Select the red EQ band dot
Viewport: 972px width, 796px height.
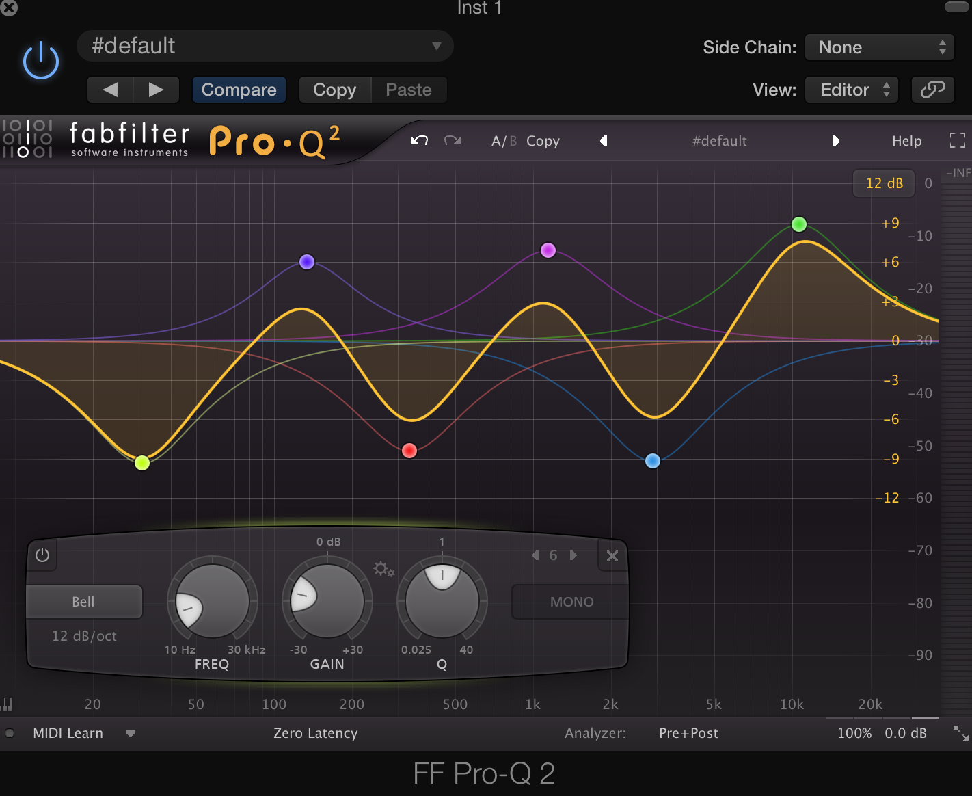tap(409, 451)
